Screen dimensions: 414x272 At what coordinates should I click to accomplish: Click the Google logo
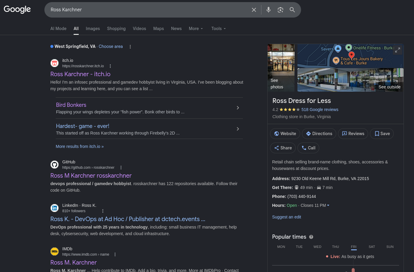tap(17, 10)
